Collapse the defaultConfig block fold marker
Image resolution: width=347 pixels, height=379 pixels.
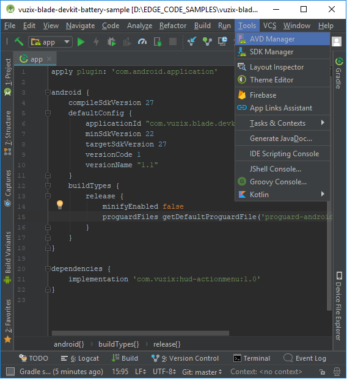48,113
